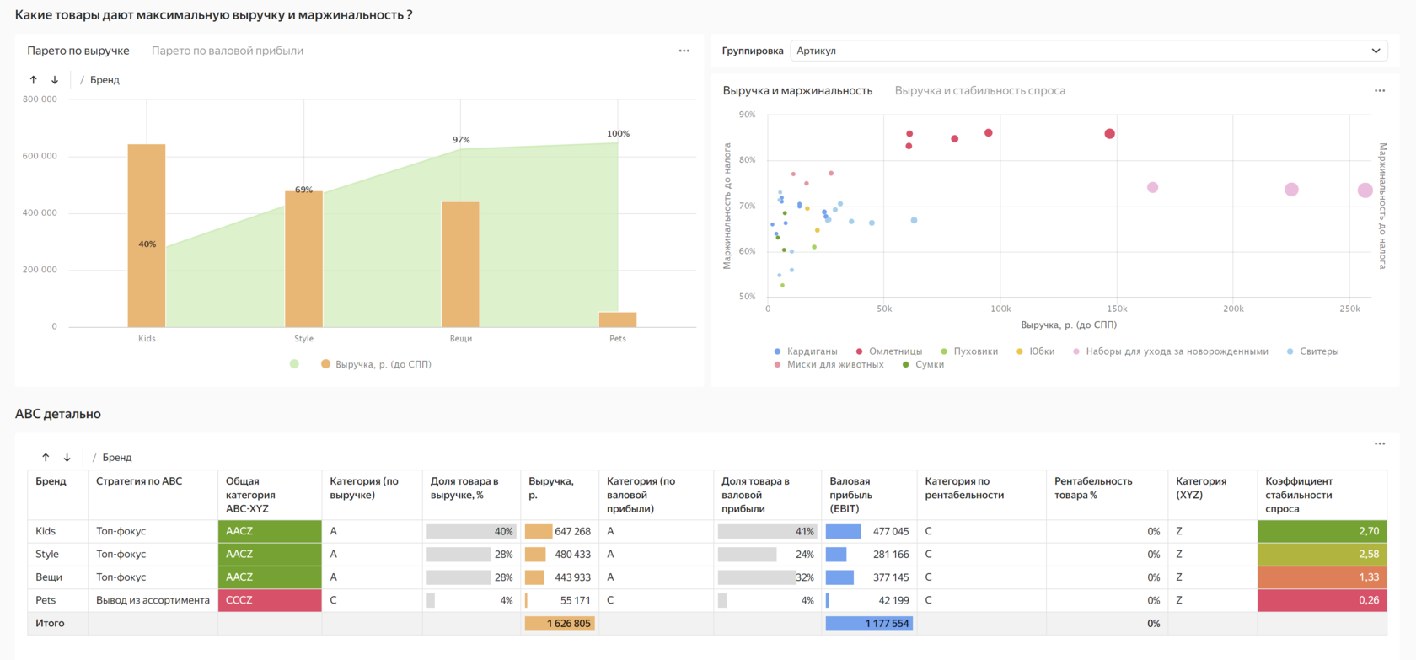Click the 281 166 gross profit value

(891, 554)
